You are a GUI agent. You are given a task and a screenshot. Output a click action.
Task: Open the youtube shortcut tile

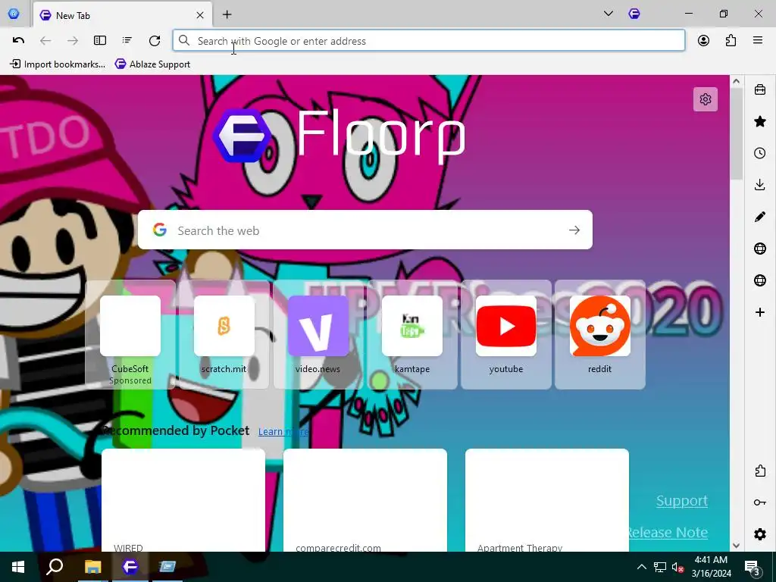tap(505, 334)
